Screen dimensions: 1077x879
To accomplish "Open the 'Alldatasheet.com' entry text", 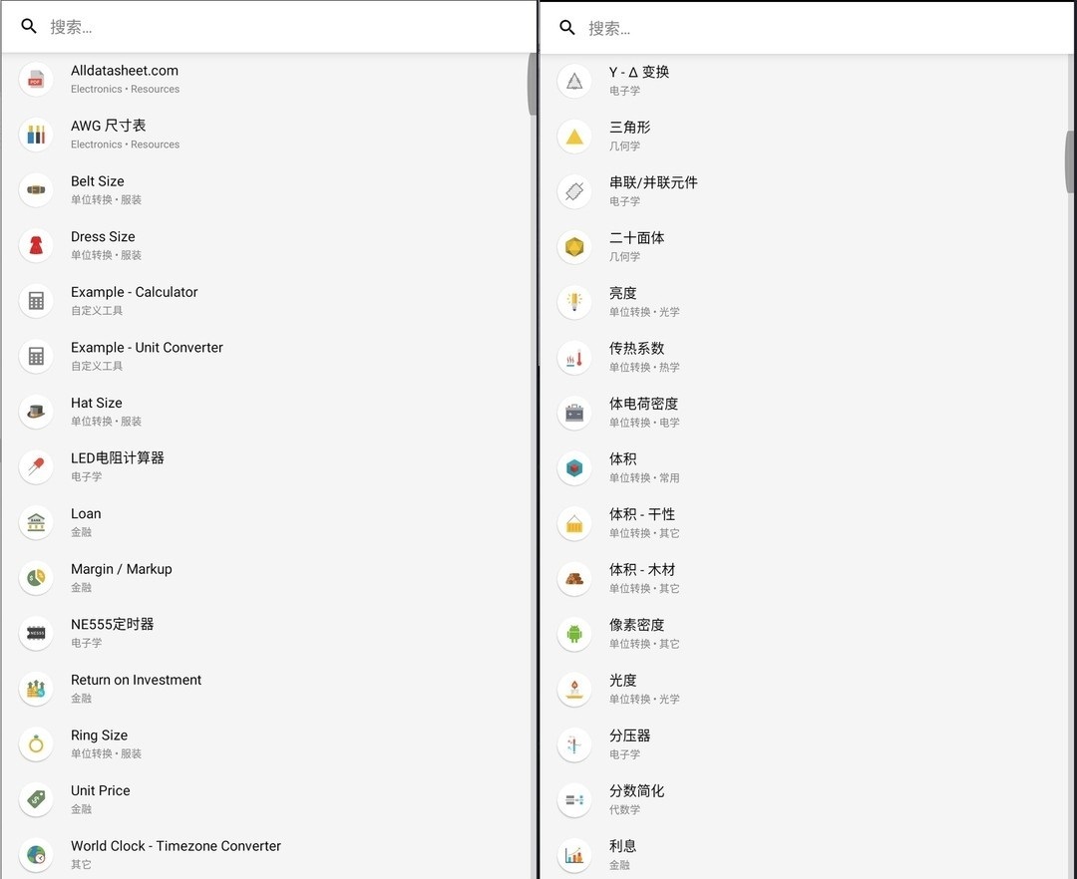I will point(125,71).
